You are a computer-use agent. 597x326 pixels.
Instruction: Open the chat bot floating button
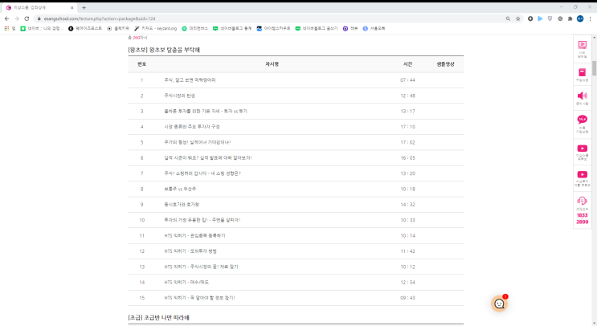[499, 304]
